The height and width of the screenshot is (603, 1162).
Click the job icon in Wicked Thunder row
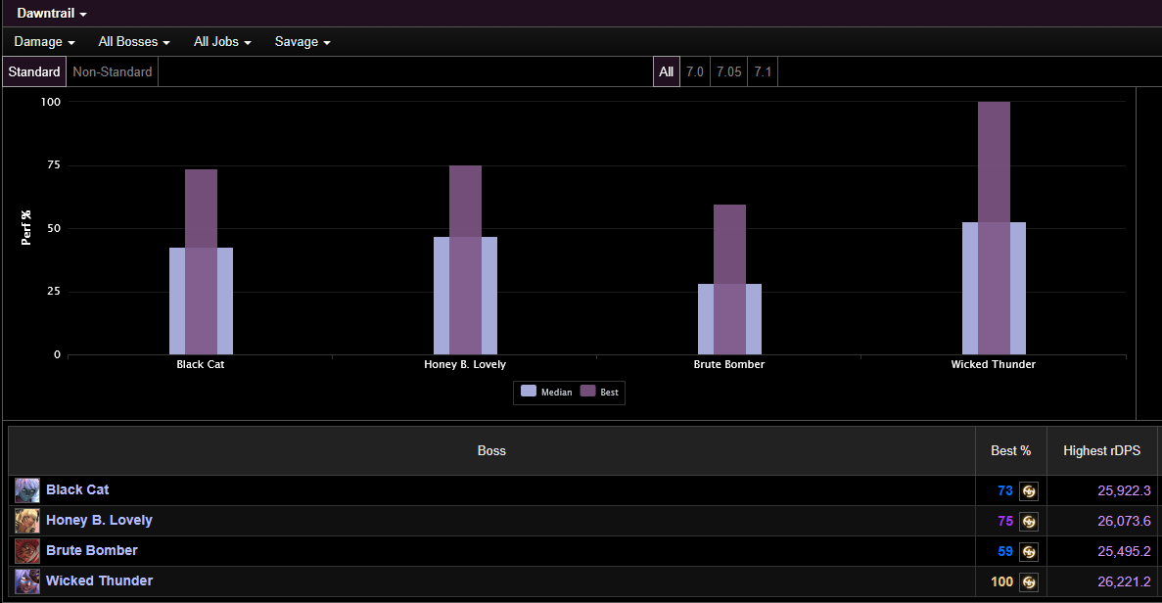click(1029, 582)
